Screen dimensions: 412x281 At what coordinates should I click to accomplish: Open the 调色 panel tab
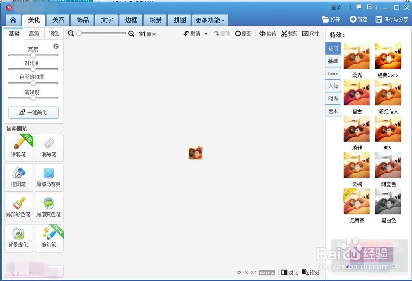pos(54,34)
